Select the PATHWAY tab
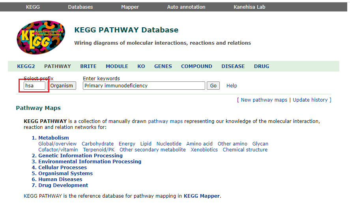This screenshot has height=204, width=350. pyautogui.click(x=57, y=66)
